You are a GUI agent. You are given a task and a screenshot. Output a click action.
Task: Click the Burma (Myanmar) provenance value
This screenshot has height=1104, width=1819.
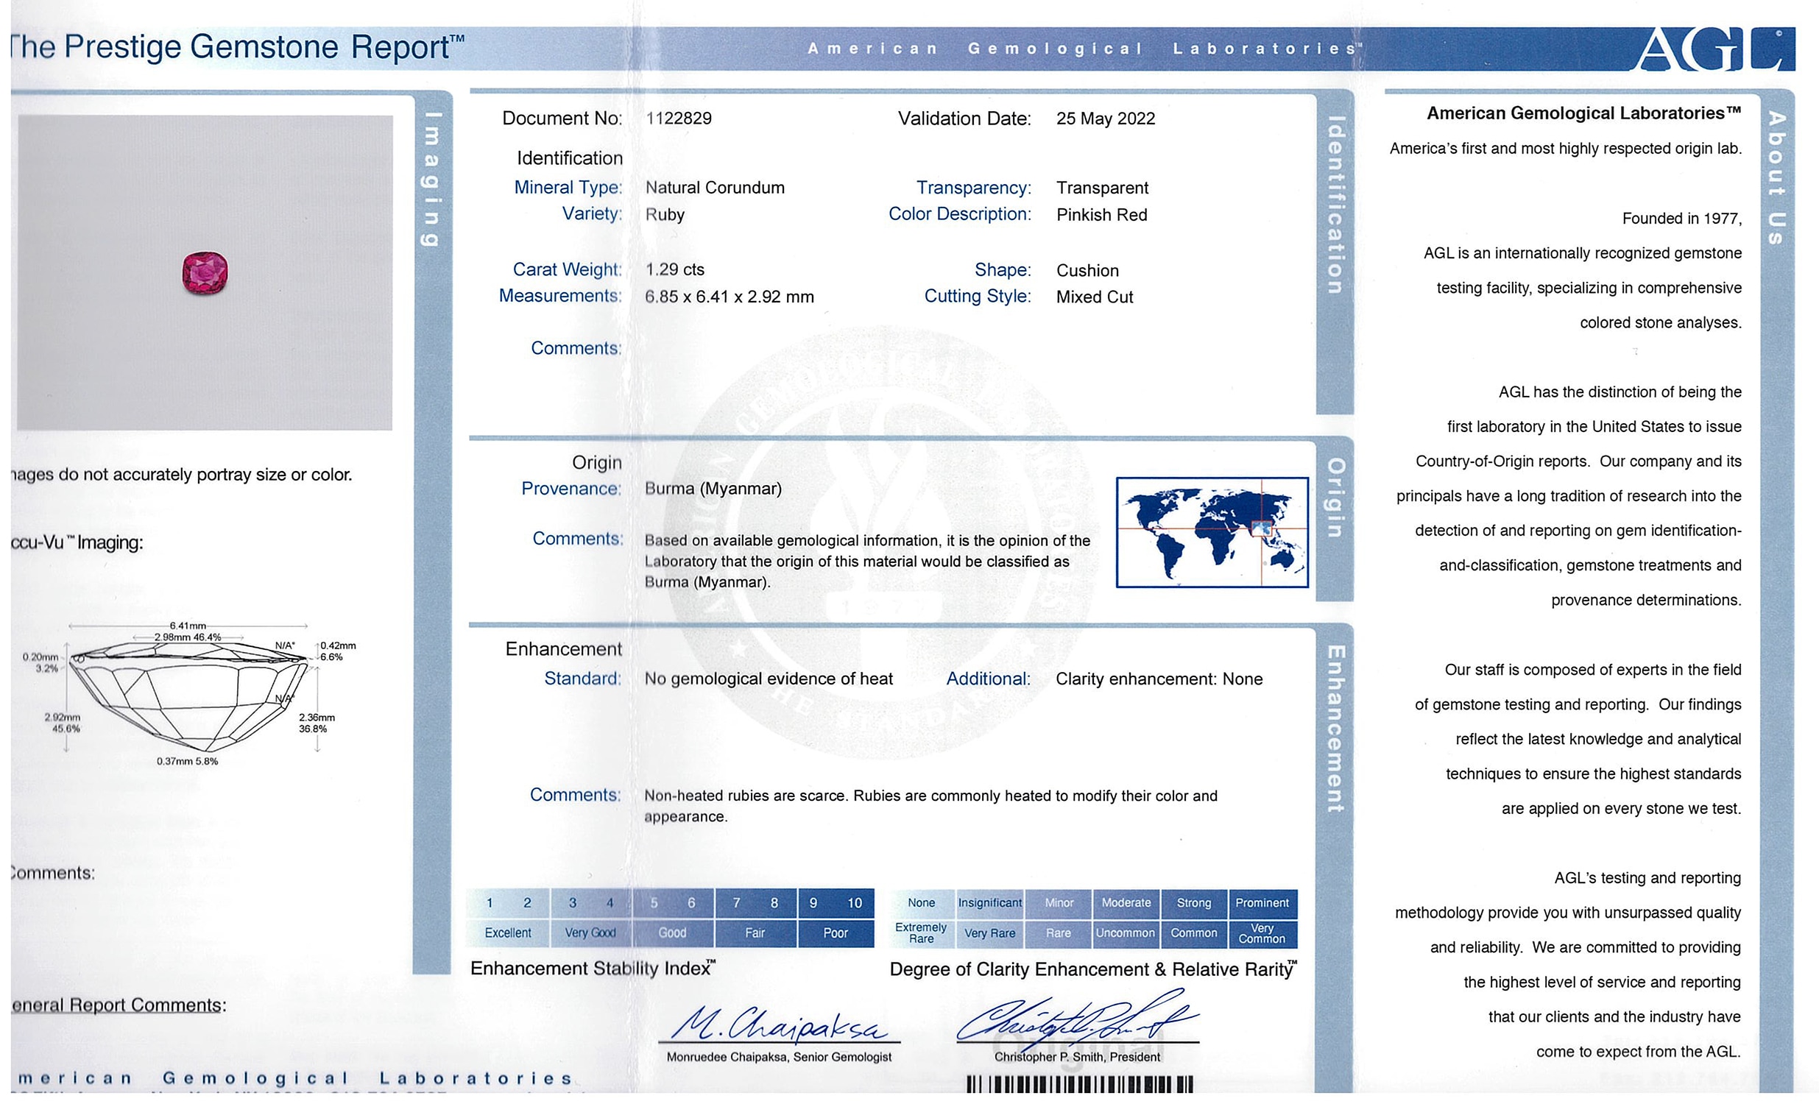[x=713, y=489]
